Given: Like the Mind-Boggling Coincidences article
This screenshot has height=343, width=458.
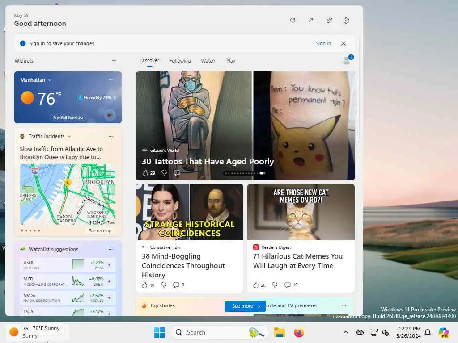Looking at the screenshot, I should point(144,284).
